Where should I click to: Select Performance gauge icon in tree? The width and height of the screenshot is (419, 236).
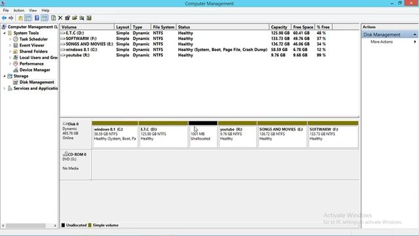click(x=16, y=64)
